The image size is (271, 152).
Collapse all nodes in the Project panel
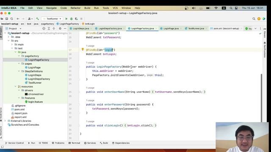click(54, 29)
